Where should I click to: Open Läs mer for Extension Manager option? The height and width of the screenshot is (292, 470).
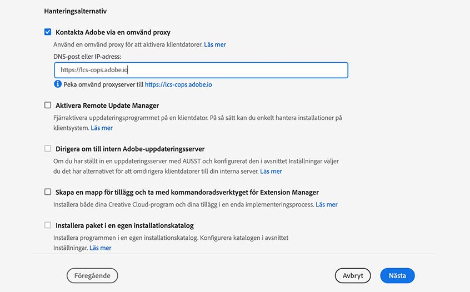click(327, 204)
